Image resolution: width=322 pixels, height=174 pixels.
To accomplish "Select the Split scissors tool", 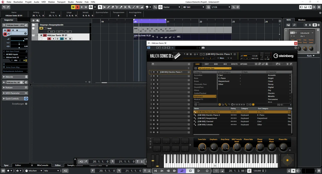I will [x=117, y=7].
